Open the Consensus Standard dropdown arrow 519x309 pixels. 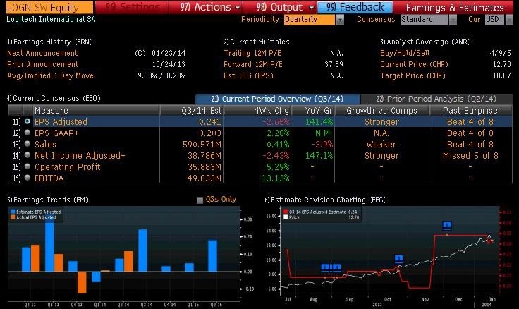coord(453,20)
